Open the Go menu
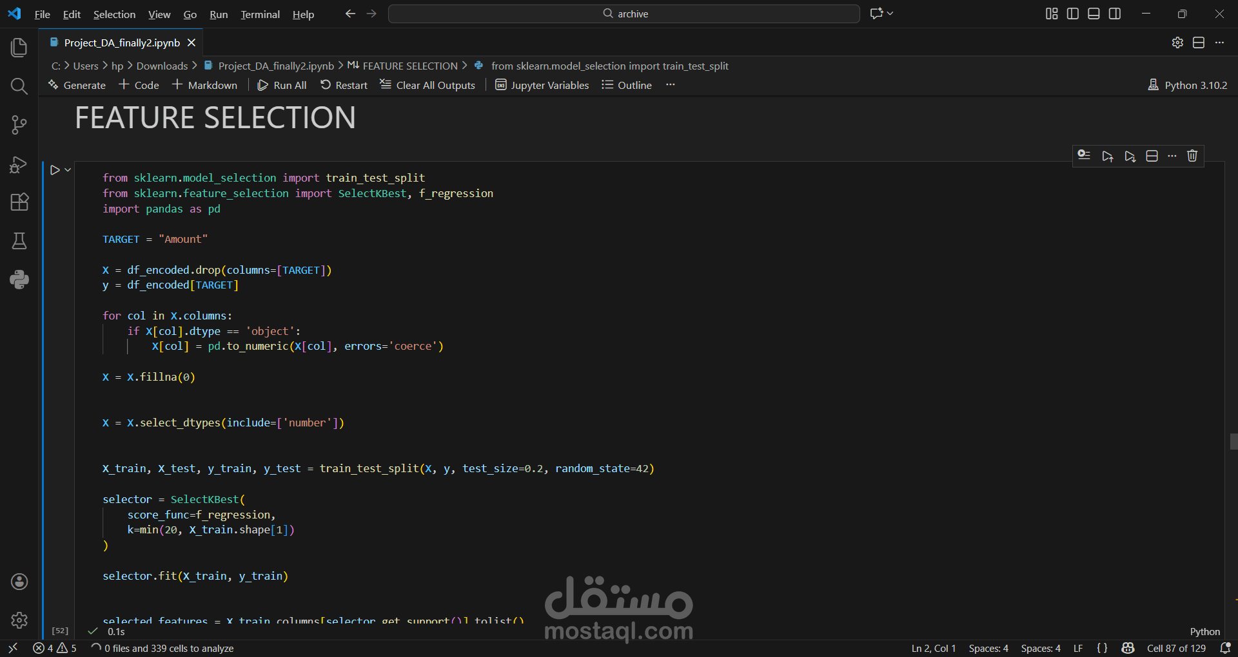This screenshot has width=1238, height=657. (x=190, y=14)
